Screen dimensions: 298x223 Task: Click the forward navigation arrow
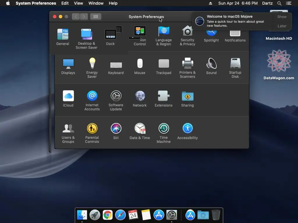tap(84, 17)
